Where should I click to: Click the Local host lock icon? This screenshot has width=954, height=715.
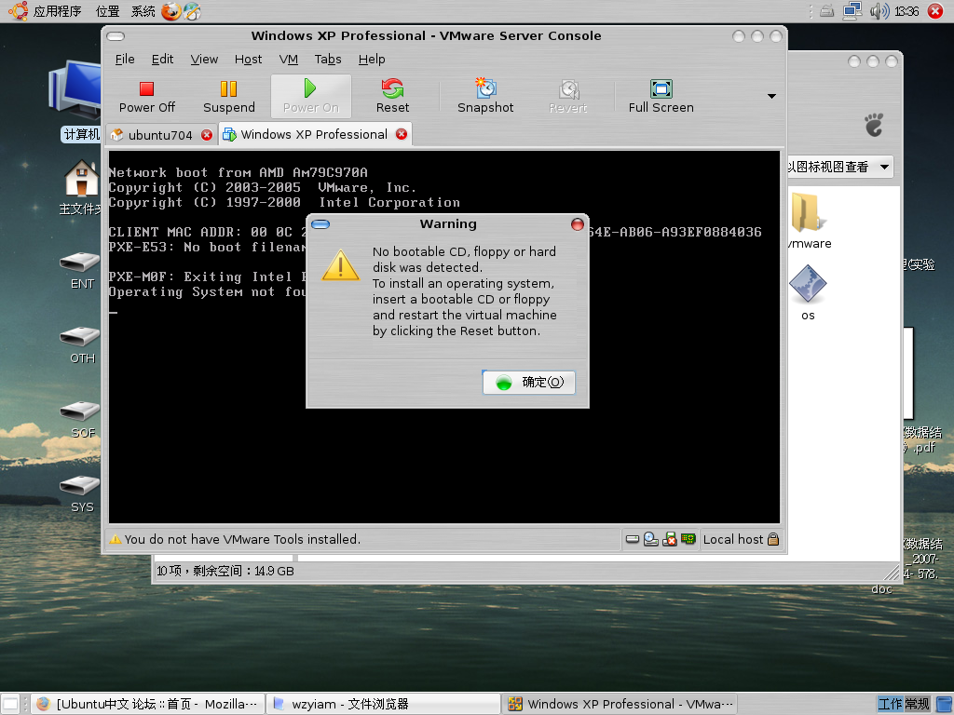(x=773, y=539)
